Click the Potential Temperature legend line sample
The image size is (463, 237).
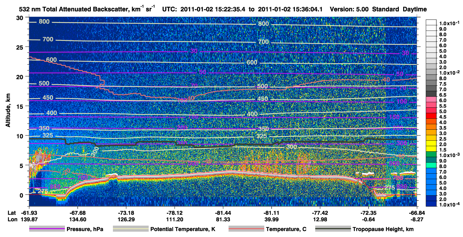(131, 229)
